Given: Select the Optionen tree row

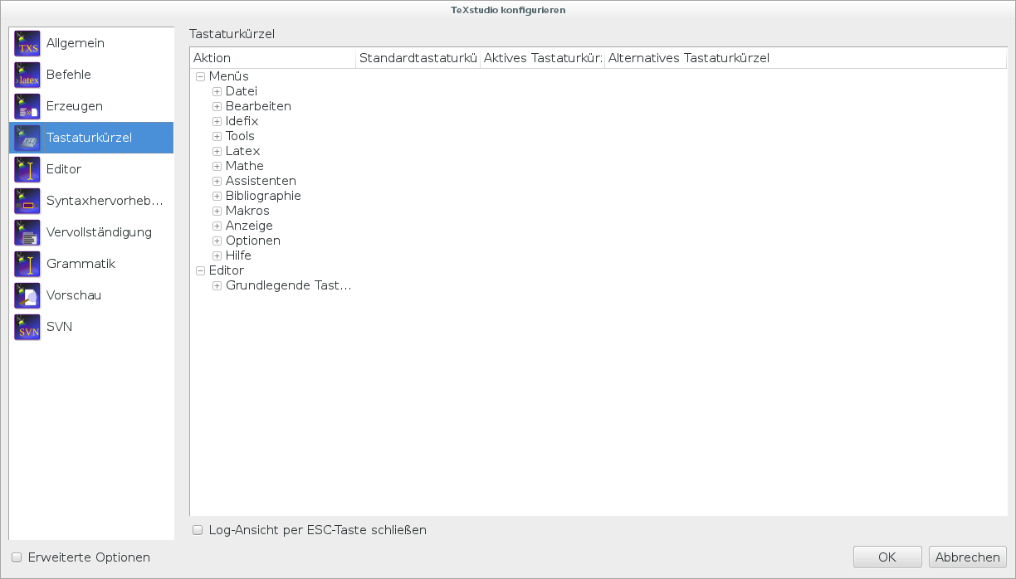Looking at the screenshot, I should tap(253, 241).
